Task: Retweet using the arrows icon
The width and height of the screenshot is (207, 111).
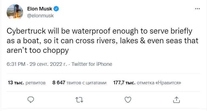Action: 79,99
